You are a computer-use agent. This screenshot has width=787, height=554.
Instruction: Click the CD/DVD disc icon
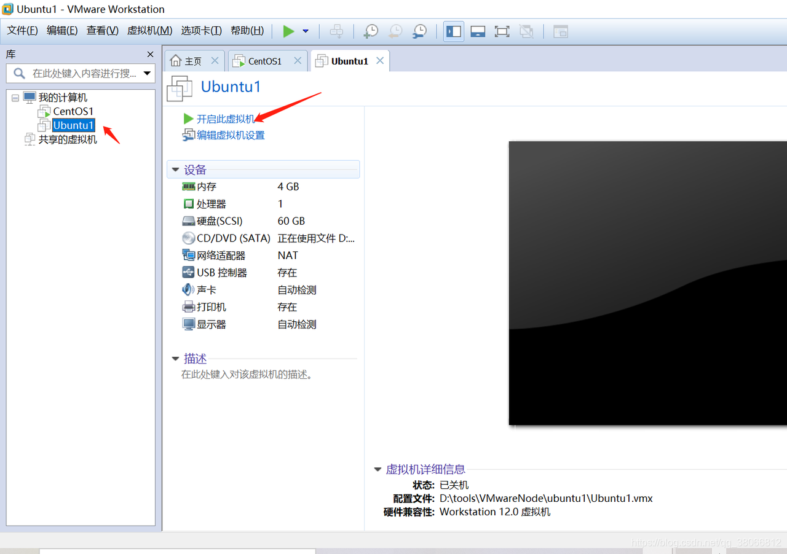(188, 238)
